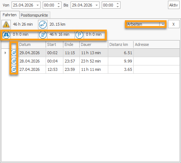Click the warning triangle ignition time icon

click(6, 25)
